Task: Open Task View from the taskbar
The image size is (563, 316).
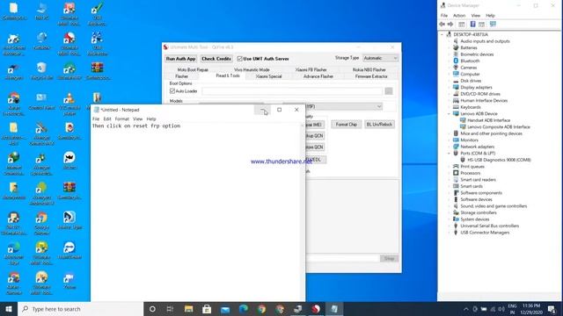Action: [x=170, y=309]
